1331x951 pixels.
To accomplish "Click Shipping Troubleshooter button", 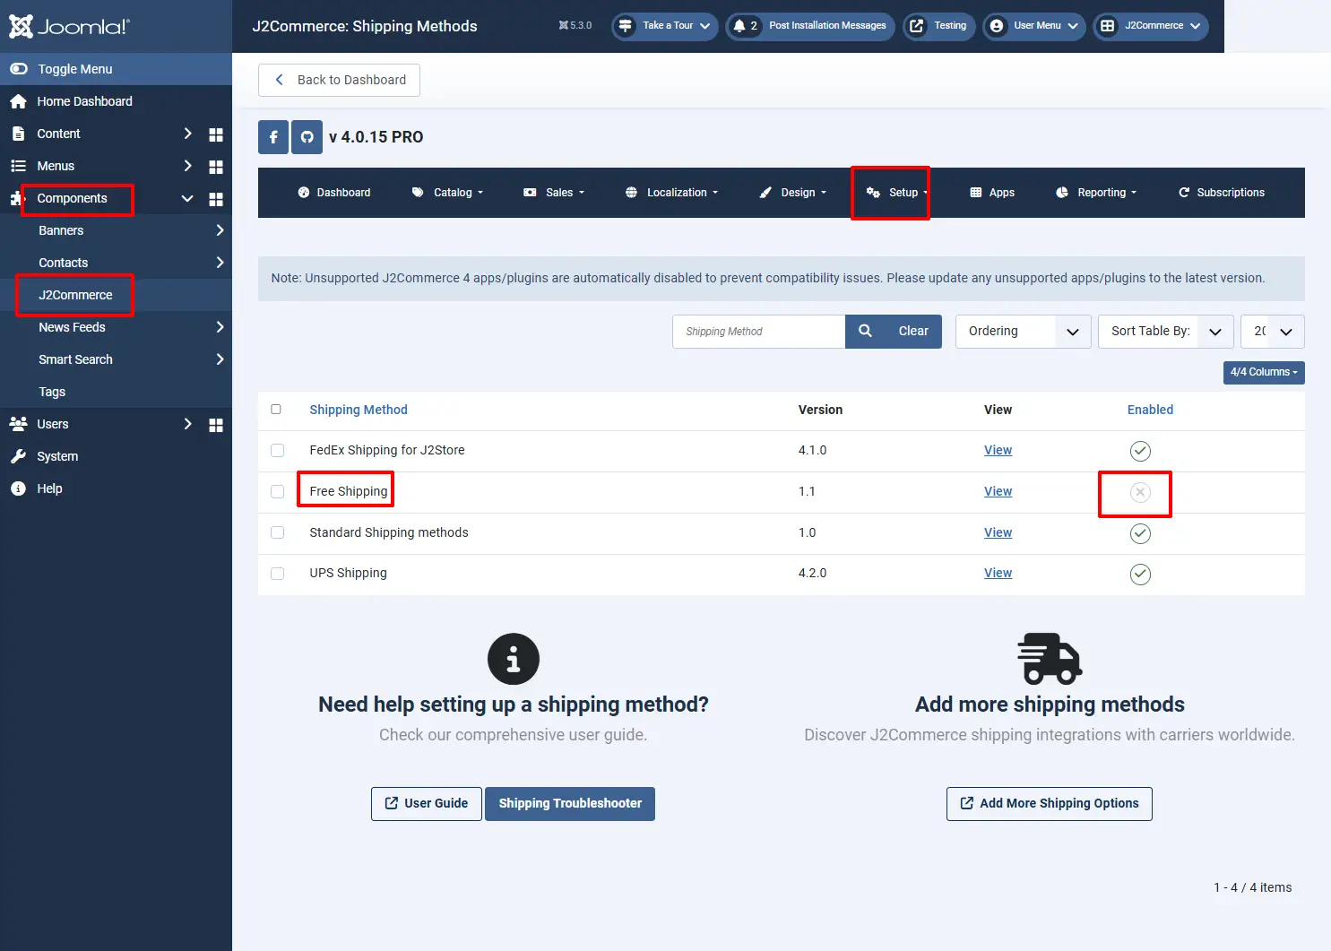I will 570,803.
